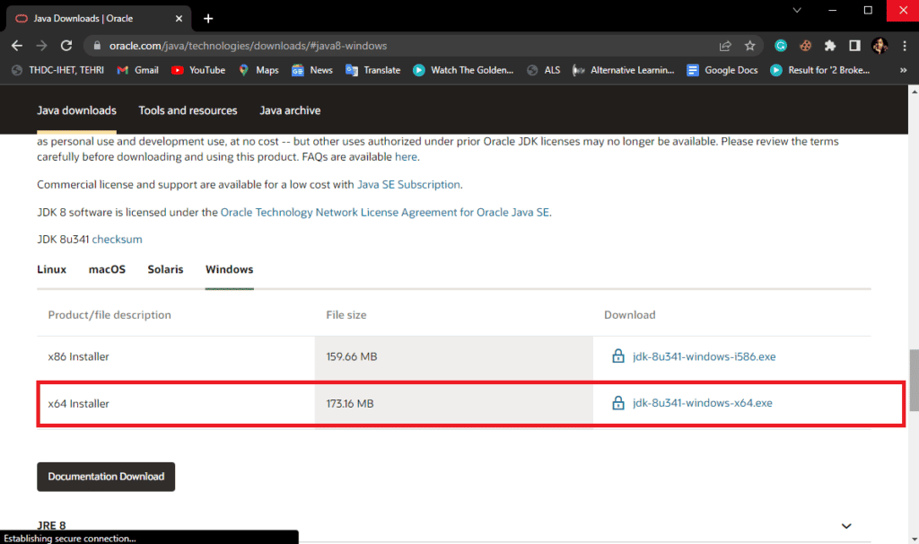Open the tab search dropdown arrow

coord(797,10)
